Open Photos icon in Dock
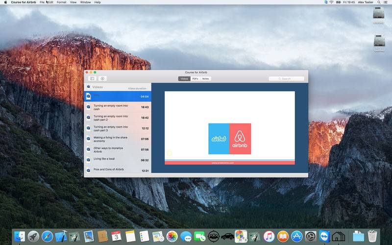This screenshot has height=245, width=392. pos(172,236)
